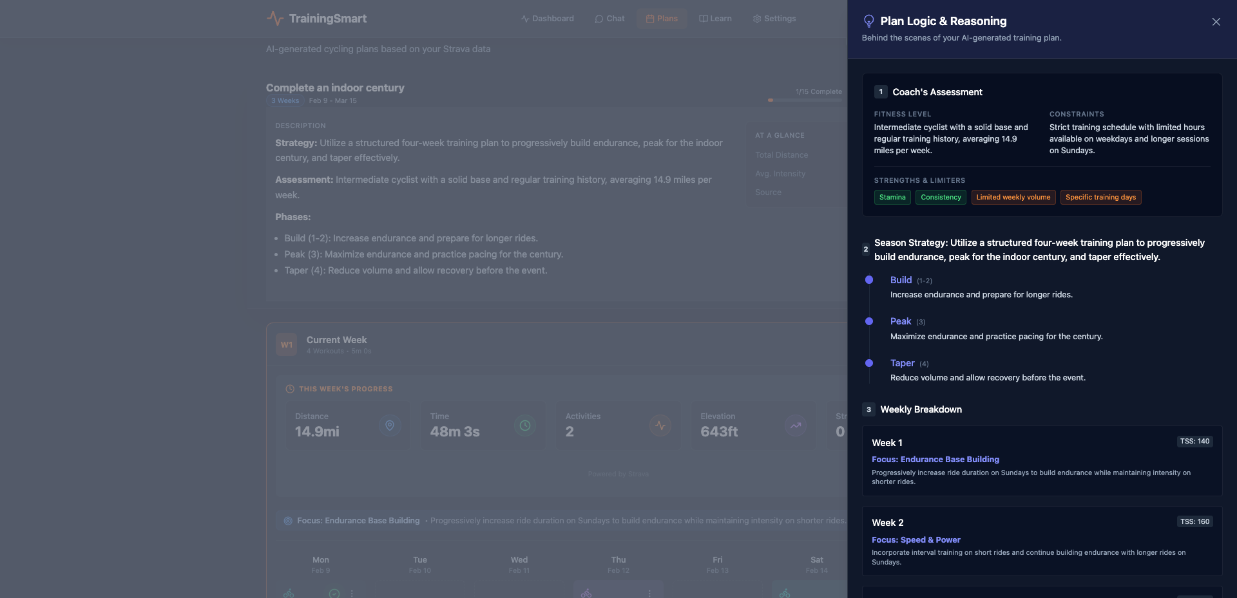Click the pulse icon in Activities card
This screenshot has height=598, width=1237.
point(660,425)
